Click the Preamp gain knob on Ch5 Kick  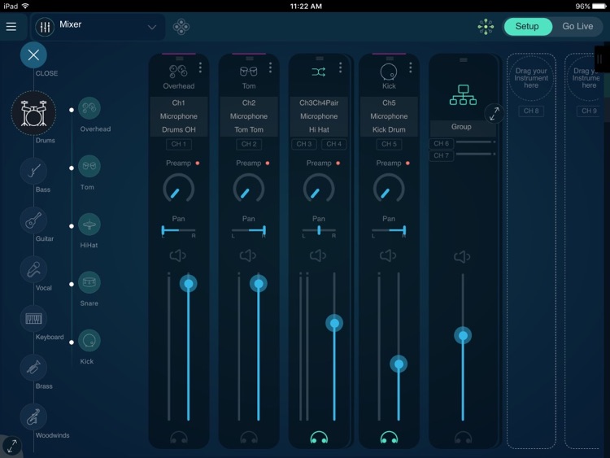click(x=389, y=189)
